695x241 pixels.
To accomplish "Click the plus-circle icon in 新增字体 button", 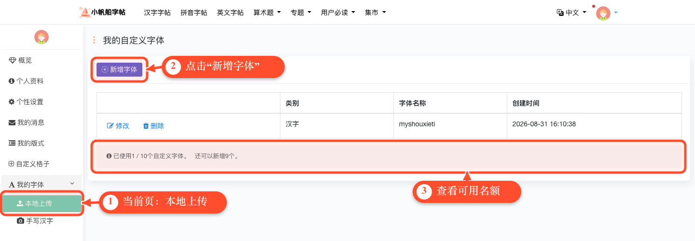I will pyautogui.click(x=105, y=69).
